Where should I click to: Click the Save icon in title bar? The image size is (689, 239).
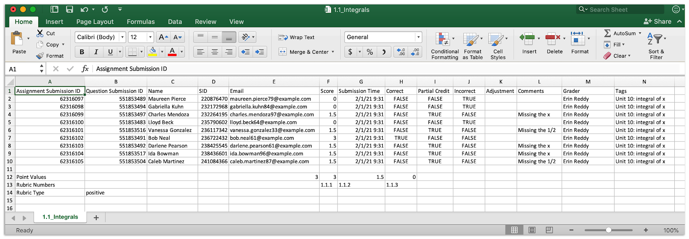69,9
